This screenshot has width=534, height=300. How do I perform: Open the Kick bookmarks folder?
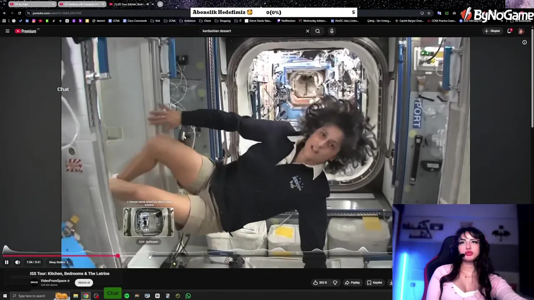pos(155,21)
